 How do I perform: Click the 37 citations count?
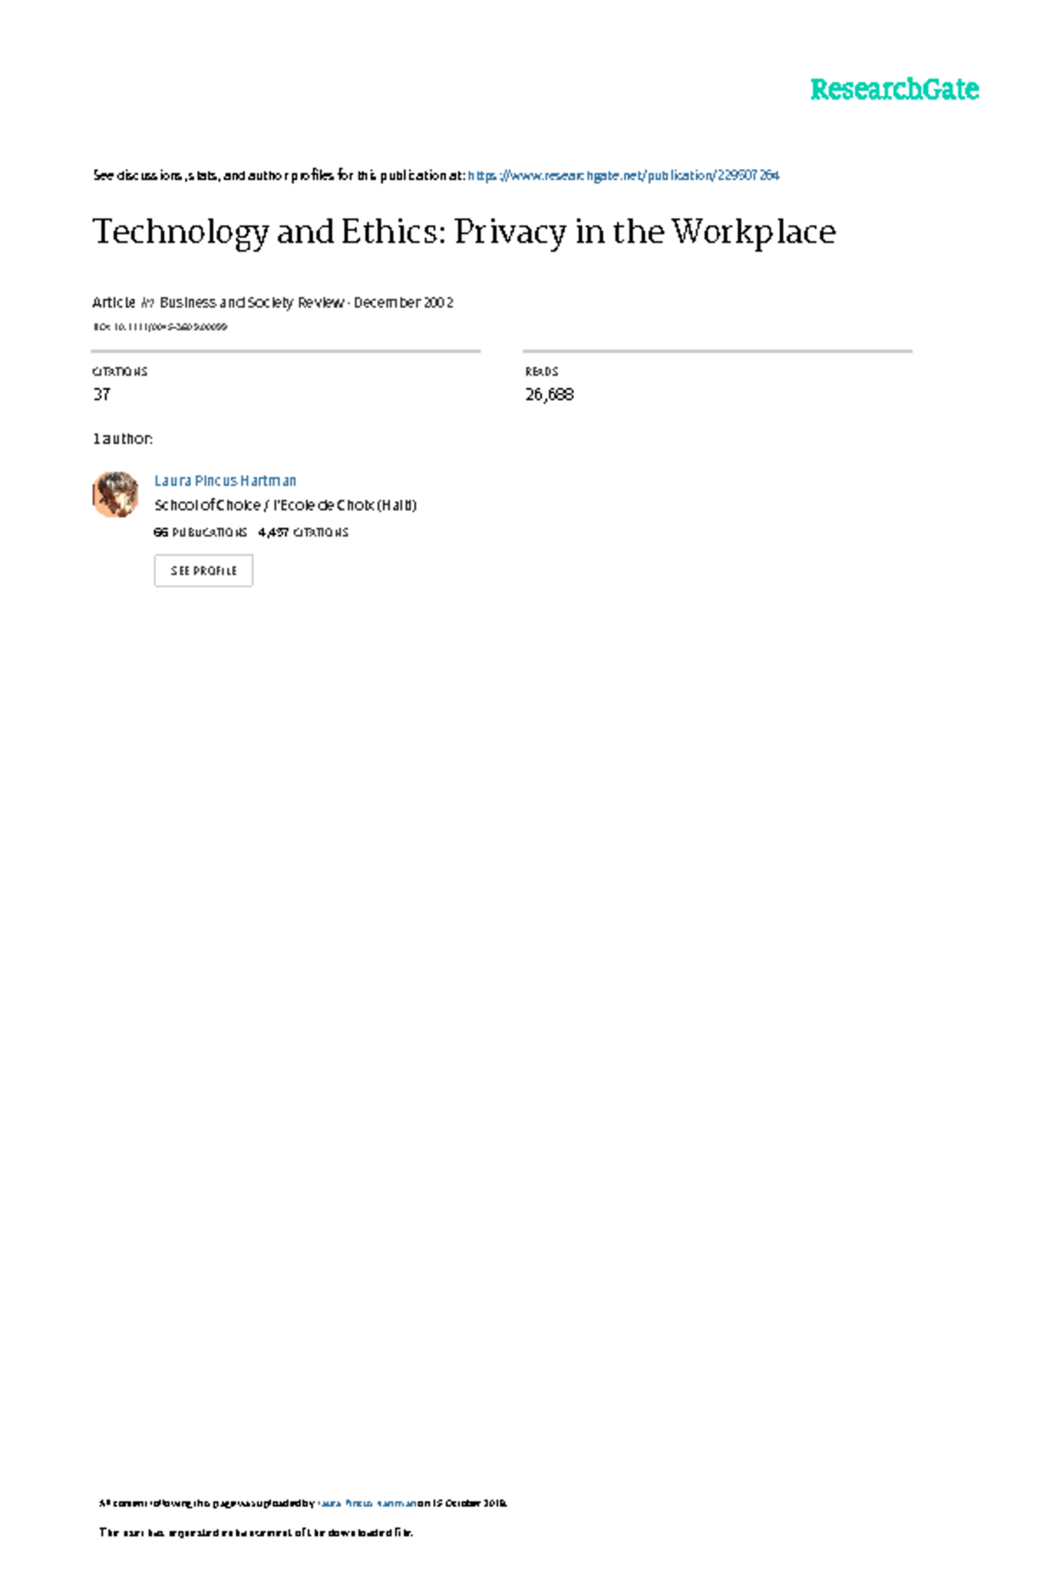coord(101,394)
